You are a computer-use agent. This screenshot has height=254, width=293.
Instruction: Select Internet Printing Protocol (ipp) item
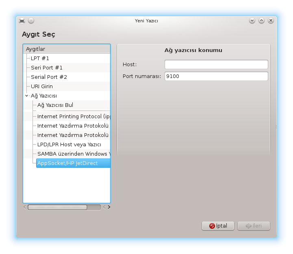[74, 117]
